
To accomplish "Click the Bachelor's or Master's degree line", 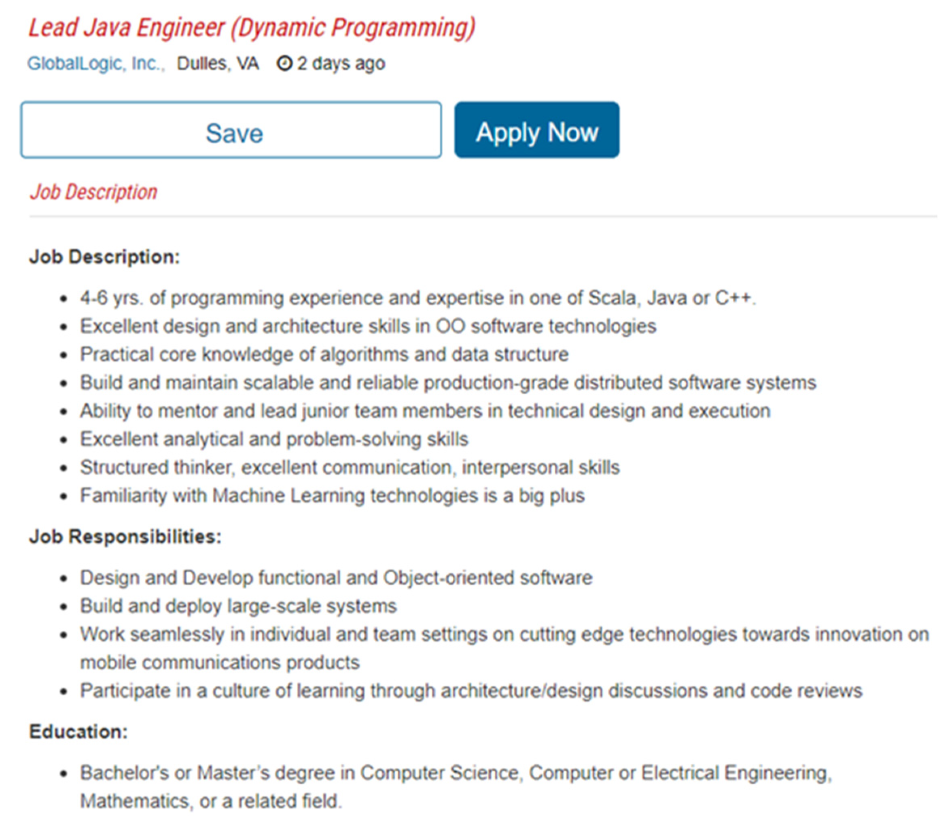I will coord(456,773).
